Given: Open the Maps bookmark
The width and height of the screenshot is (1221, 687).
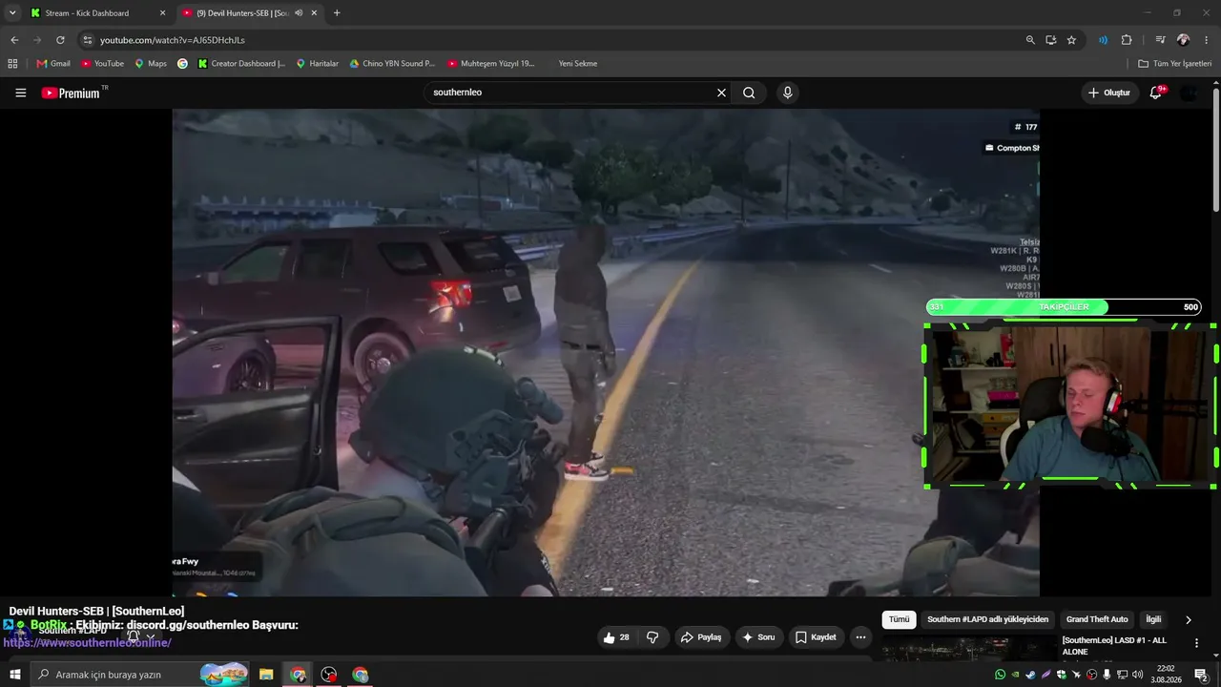Looking at the screenshot, I should click(151, 64).
